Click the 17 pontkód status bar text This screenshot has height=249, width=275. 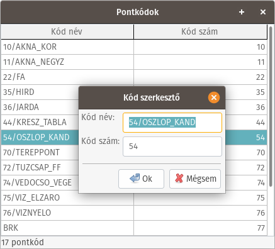pos(23,243)
